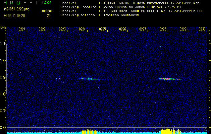Click the 0226 time marker
Viewport: 211px width, 134px height.
click(122, 29)
